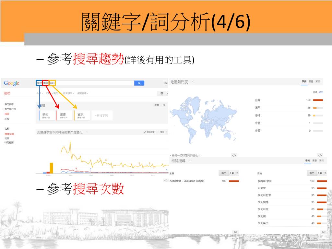This screenshot has height=249, width=332.
Task: Open 熱門排行榜 in left sidebar
Action: 10,109
